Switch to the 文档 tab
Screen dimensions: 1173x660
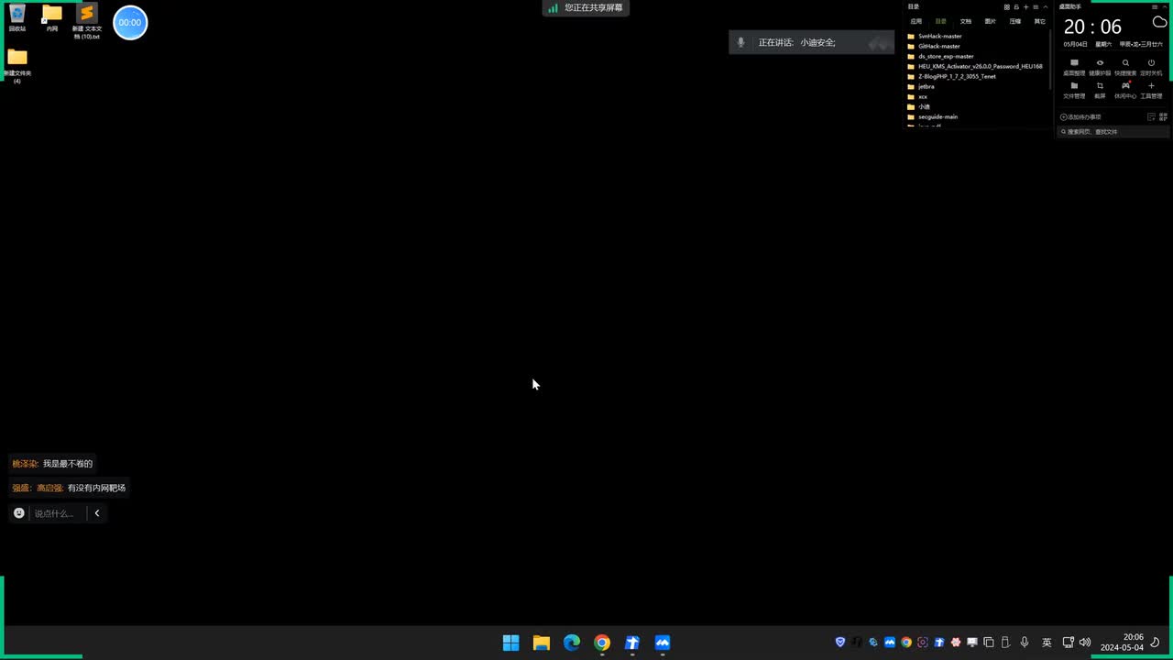[x=965, y=21]
